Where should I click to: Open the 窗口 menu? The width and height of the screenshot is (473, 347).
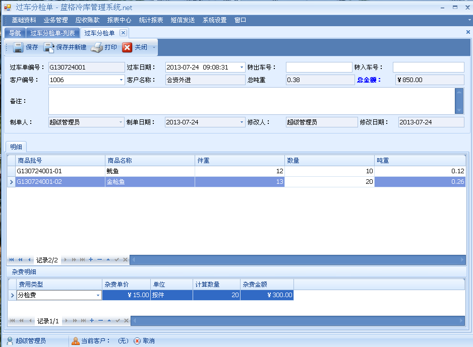240,20
